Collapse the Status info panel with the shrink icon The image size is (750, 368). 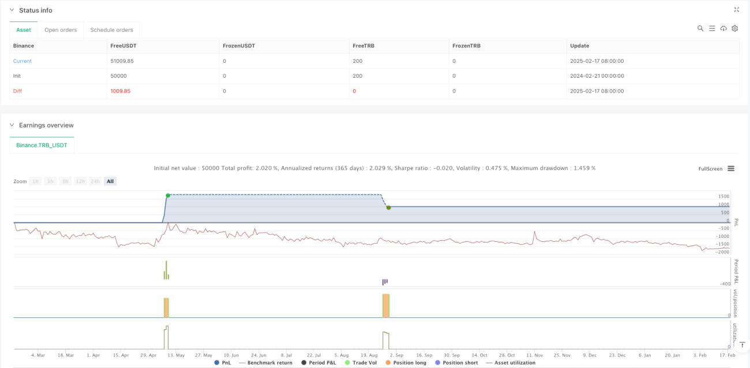736,10
